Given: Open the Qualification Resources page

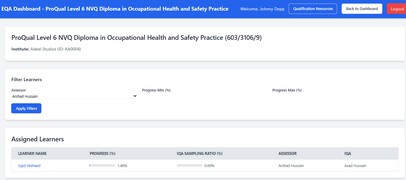Looking at the screenshot, I should (313, 9).
